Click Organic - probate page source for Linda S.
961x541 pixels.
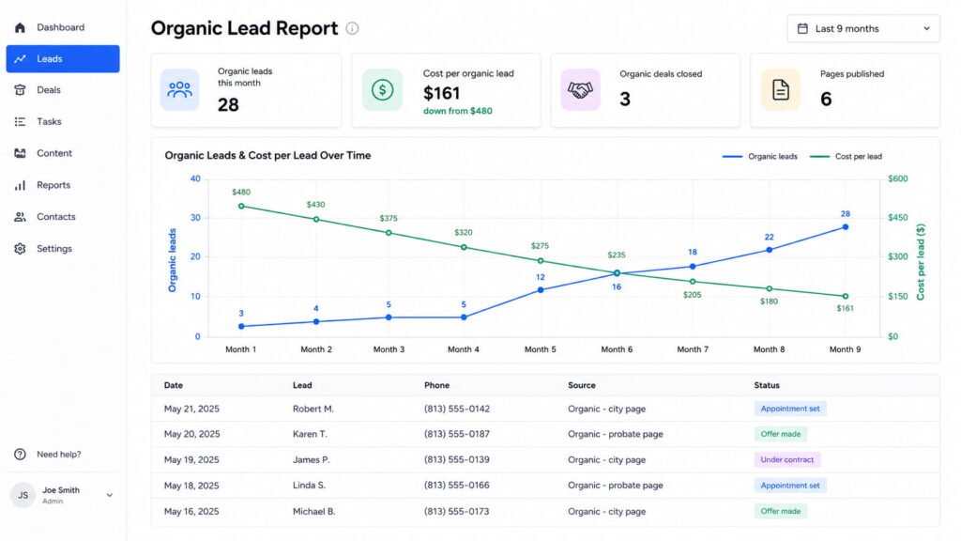tap(616, 486)
